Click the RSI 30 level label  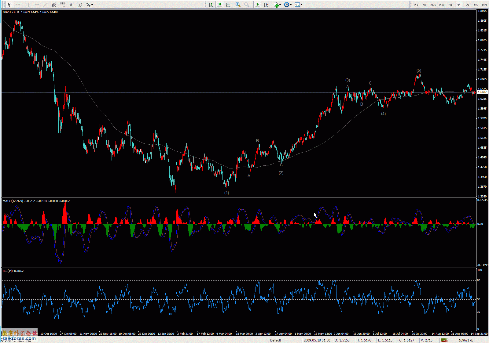(x=479, y=312)
